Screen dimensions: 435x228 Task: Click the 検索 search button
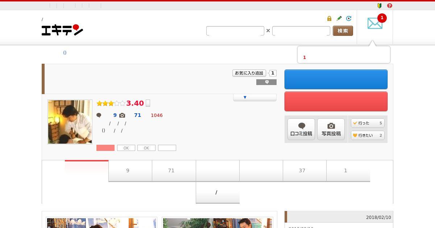pyautogui.click(x=343, y=31)
